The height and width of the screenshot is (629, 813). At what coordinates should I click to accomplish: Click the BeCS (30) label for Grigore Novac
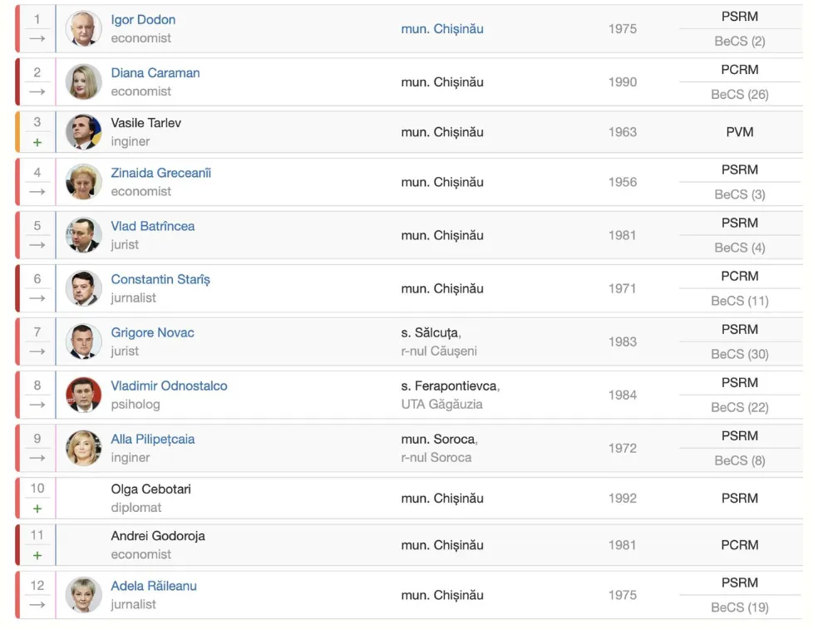click(740, 354)
